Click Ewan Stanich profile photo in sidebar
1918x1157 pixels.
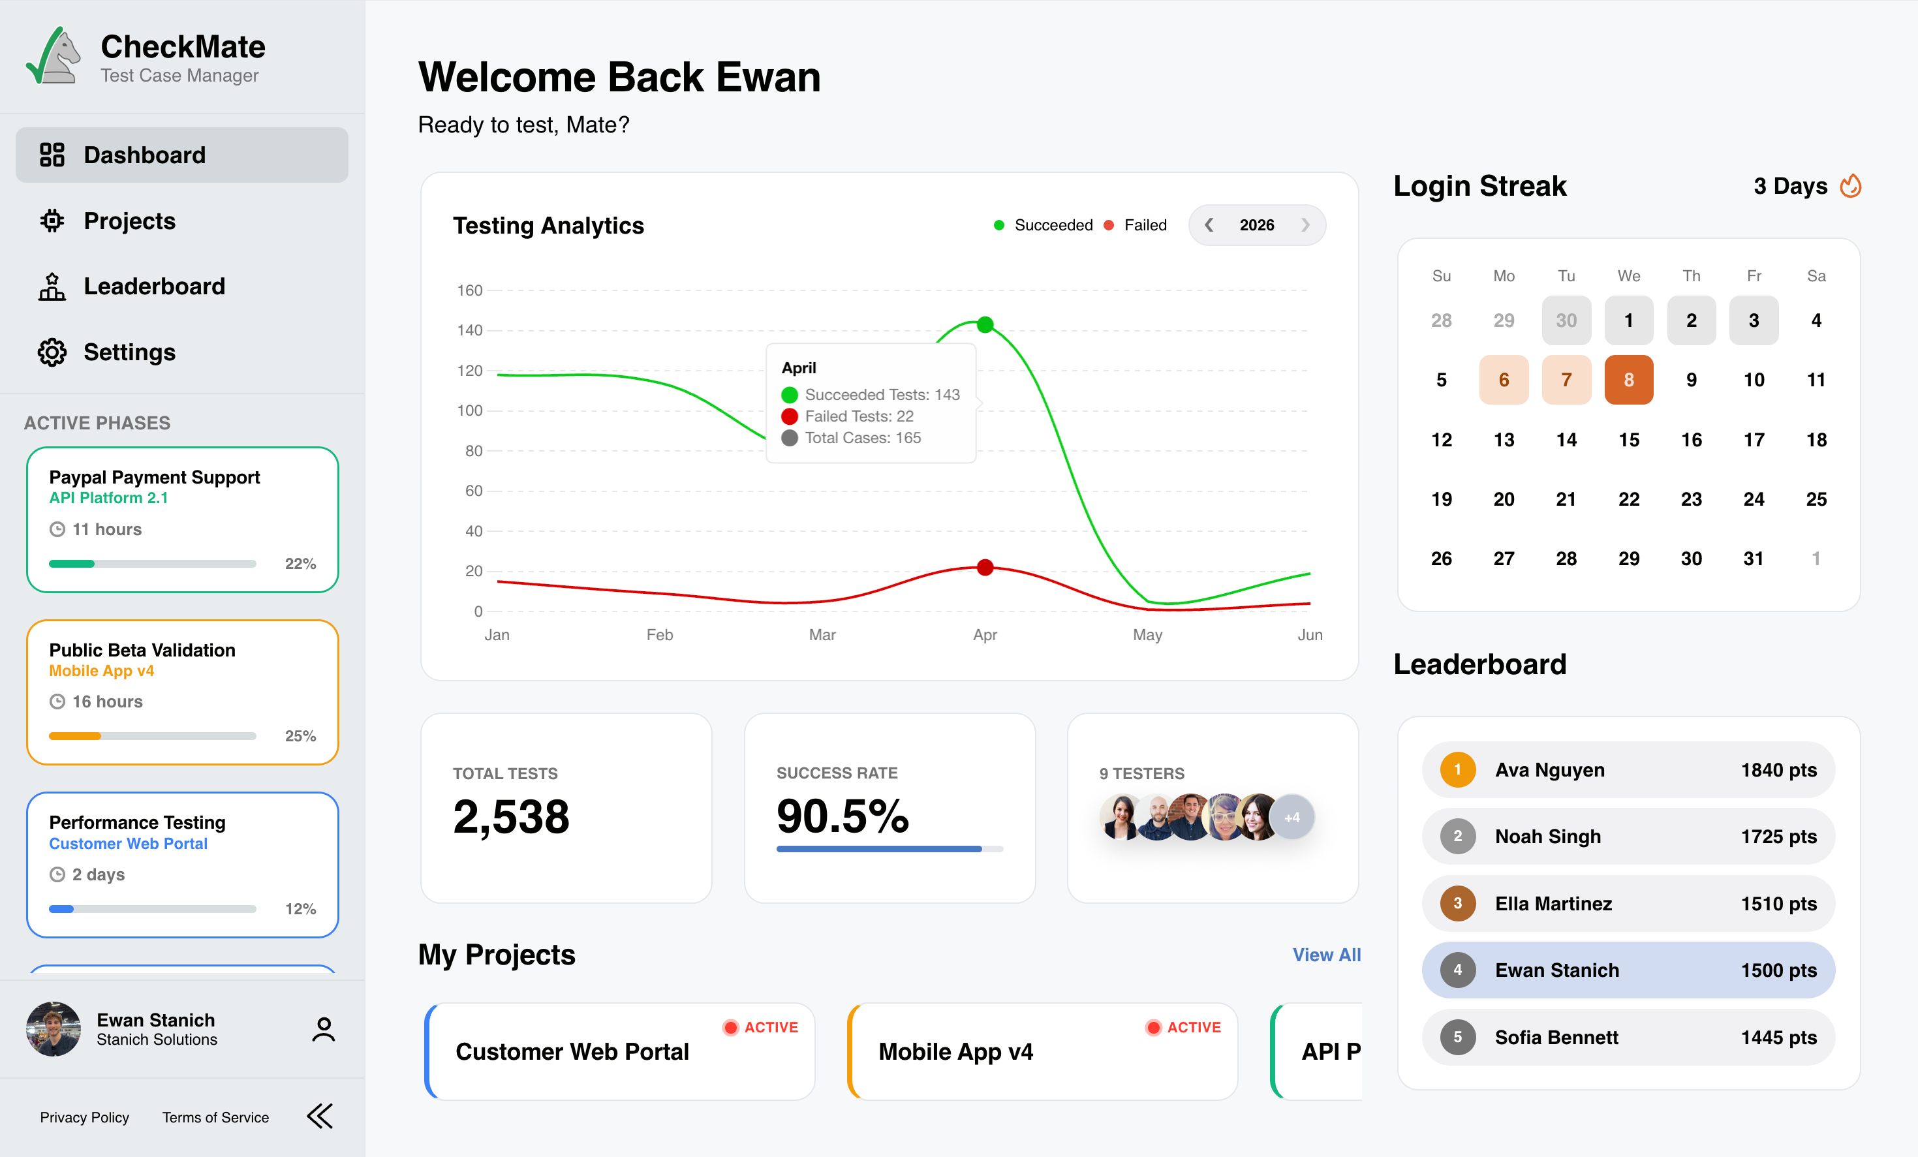click(x=53, y=1028)
